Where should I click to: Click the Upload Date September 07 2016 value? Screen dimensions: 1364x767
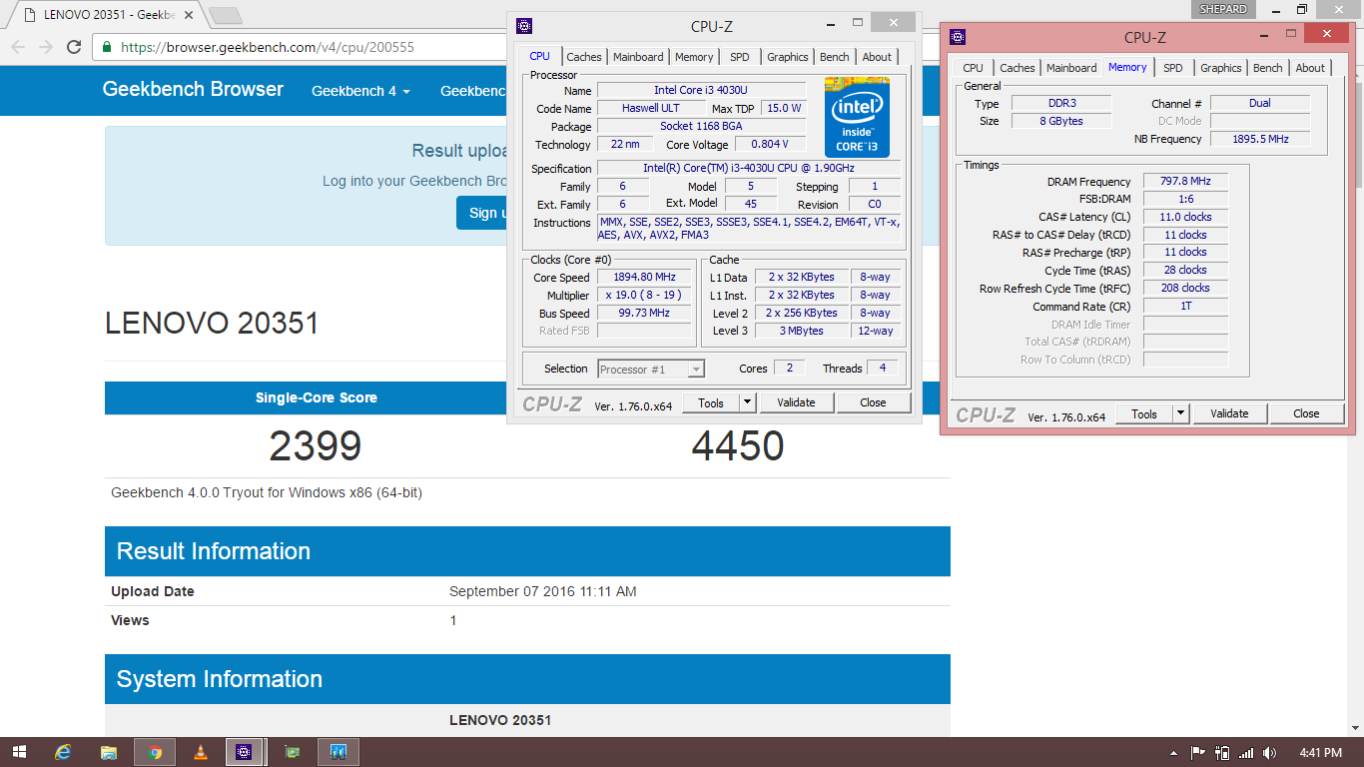542,591
